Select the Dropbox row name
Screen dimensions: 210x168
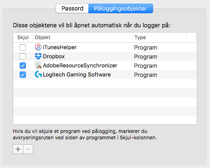pyautogui.click(x=54, y=56)
